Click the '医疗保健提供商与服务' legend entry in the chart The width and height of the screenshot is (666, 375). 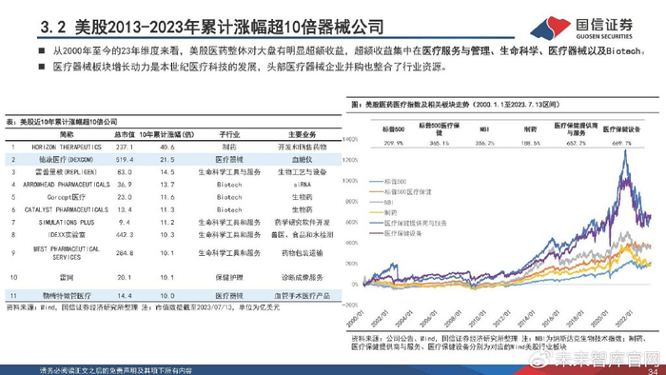coord(408,223)
